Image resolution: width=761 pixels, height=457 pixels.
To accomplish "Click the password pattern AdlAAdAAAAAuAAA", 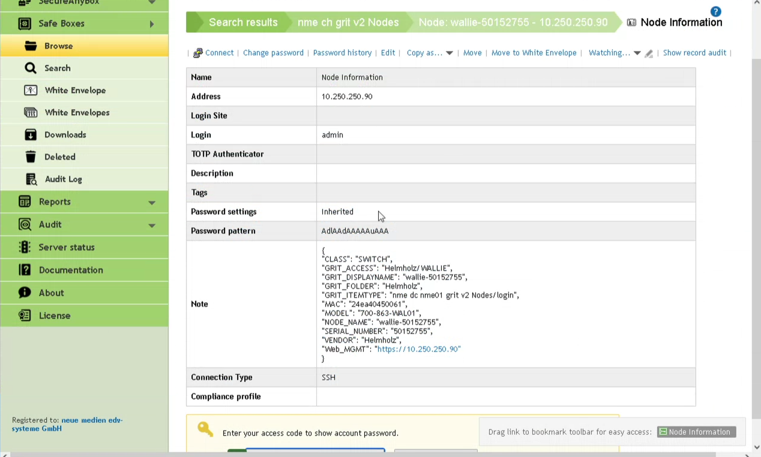I will (355, 231).
